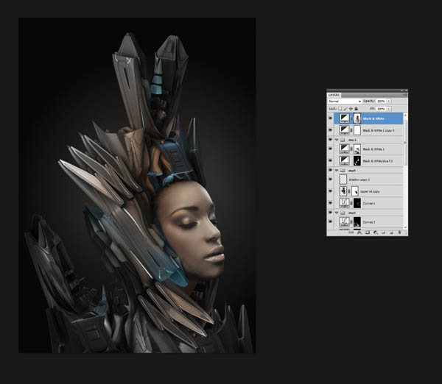Create a new group folder icon
This screenshot has height=384, width=442.
click(x=383, y=232)
